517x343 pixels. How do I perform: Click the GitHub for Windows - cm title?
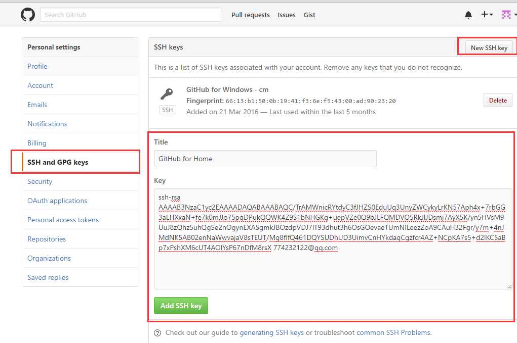tap(227, 89)
